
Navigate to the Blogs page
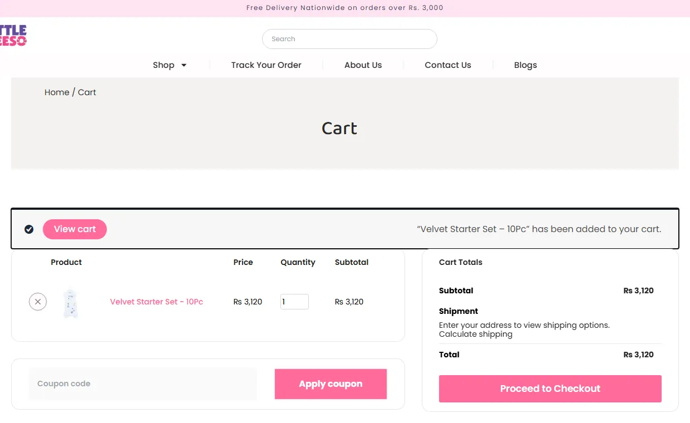click(525, 65)
